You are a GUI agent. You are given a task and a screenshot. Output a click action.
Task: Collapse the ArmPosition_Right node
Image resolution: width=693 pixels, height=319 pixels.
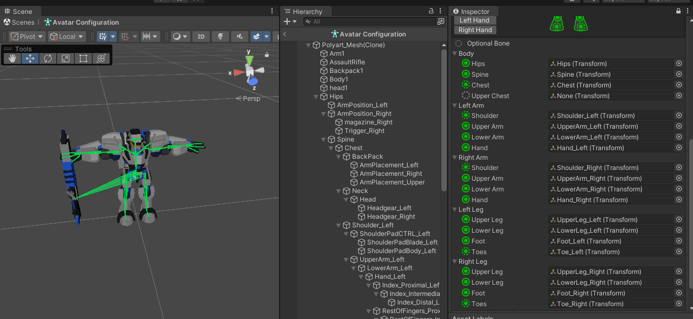coord(324,114)
